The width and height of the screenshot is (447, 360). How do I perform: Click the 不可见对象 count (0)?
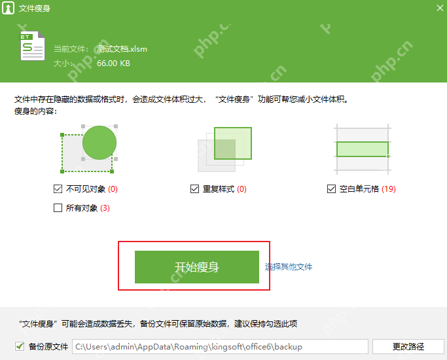[x=113, y=189]
